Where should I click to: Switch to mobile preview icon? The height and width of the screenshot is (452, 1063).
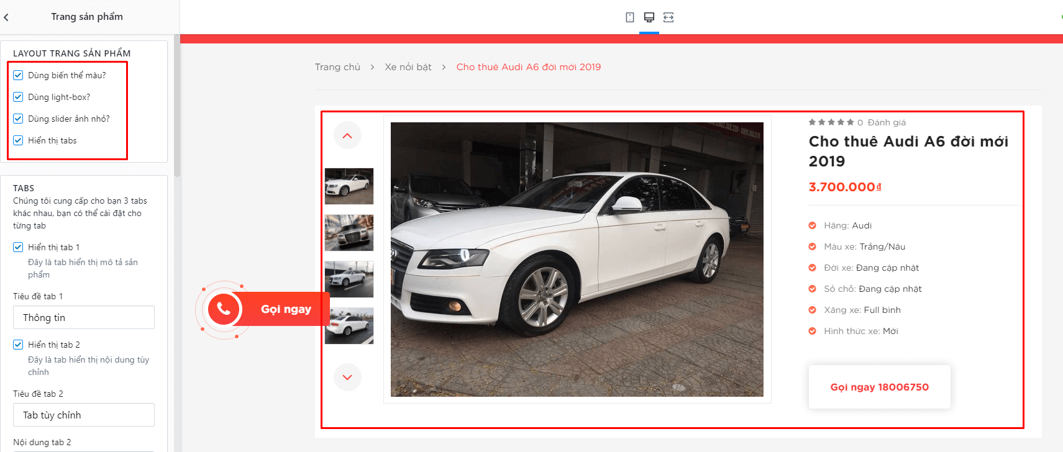pos(630,17)
